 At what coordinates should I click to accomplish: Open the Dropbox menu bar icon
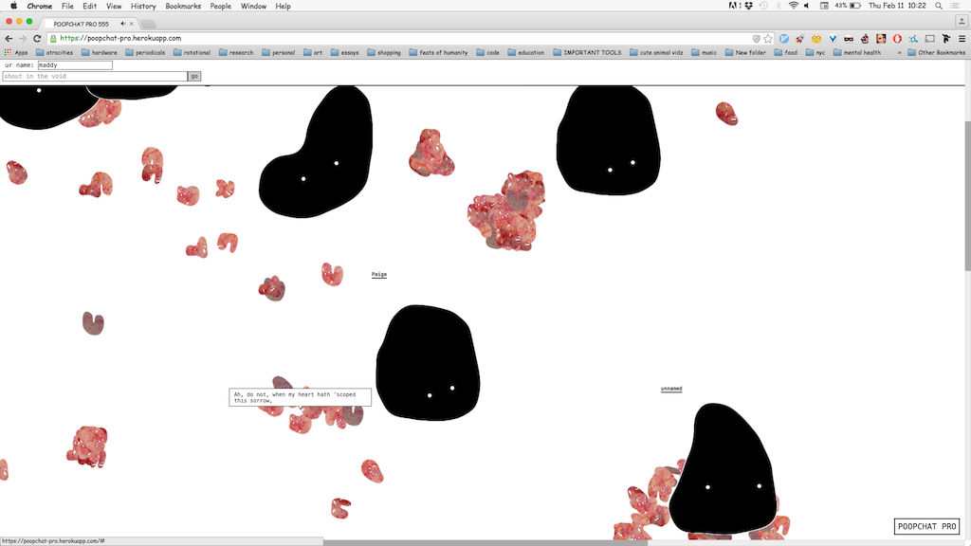[x=750, y=6]
